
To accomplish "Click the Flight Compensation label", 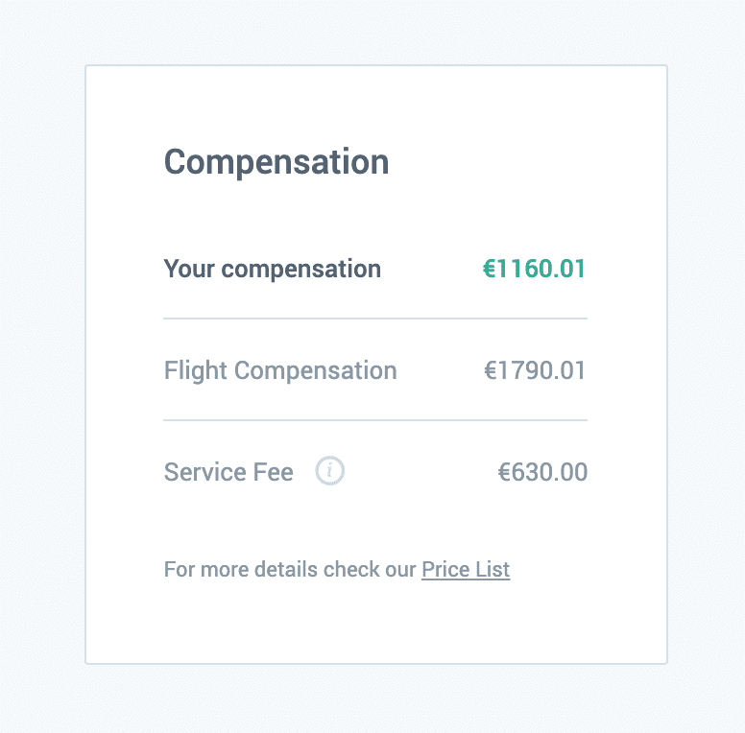I will pyautogui.click(x=280, y=370).
